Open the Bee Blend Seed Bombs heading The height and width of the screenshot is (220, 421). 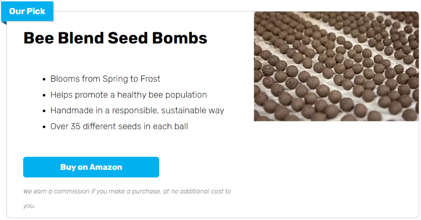tap(115, 38)
